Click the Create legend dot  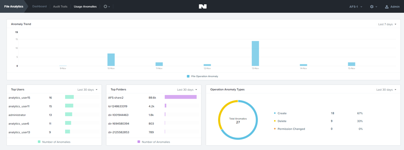click(275, 113)
